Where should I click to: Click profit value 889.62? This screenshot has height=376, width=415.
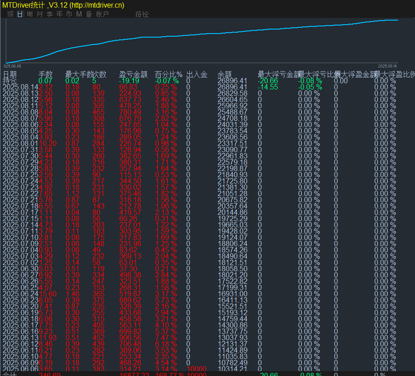click(x=130, y=300)
